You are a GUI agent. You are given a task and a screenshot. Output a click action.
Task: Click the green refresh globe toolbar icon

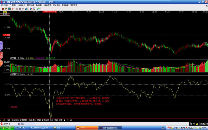click(38, 9)
